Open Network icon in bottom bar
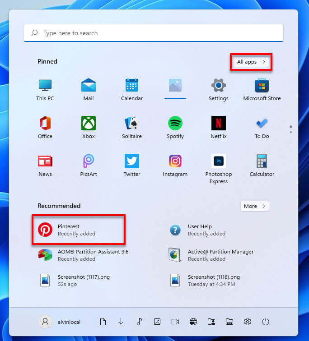Screen dimensions: 309x341 [x=193, y=322]
